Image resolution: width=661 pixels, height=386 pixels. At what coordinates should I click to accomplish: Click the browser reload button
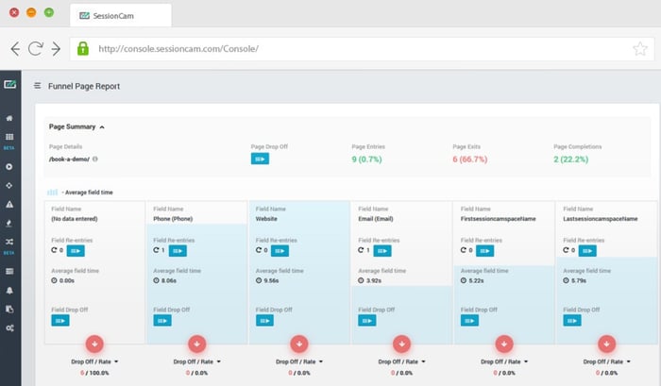[x=36, y=48]
